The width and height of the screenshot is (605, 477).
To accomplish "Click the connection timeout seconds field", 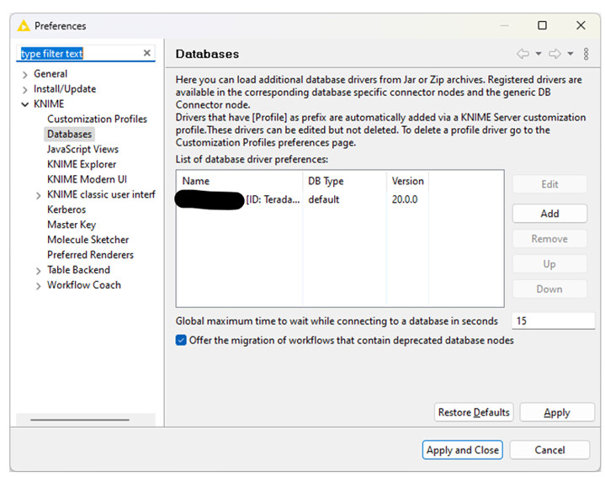I will [553, 321].
